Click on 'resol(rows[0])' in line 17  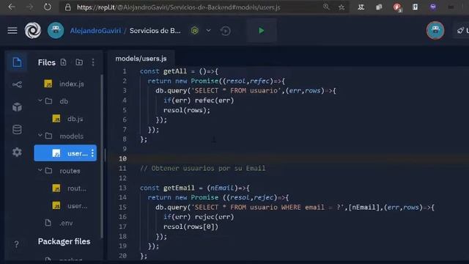[191, 227]
